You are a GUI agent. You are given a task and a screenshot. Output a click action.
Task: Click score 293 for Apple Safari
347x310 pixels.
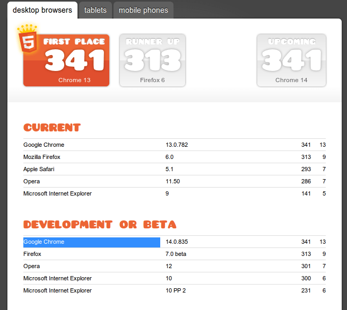(x=306, y=169)
